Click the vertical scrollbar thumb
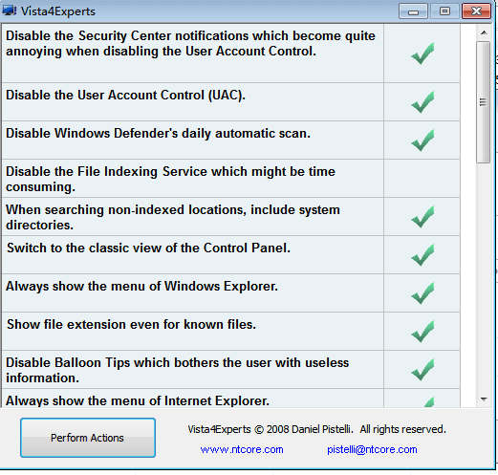The image size is (498, 475). [483, 102]
